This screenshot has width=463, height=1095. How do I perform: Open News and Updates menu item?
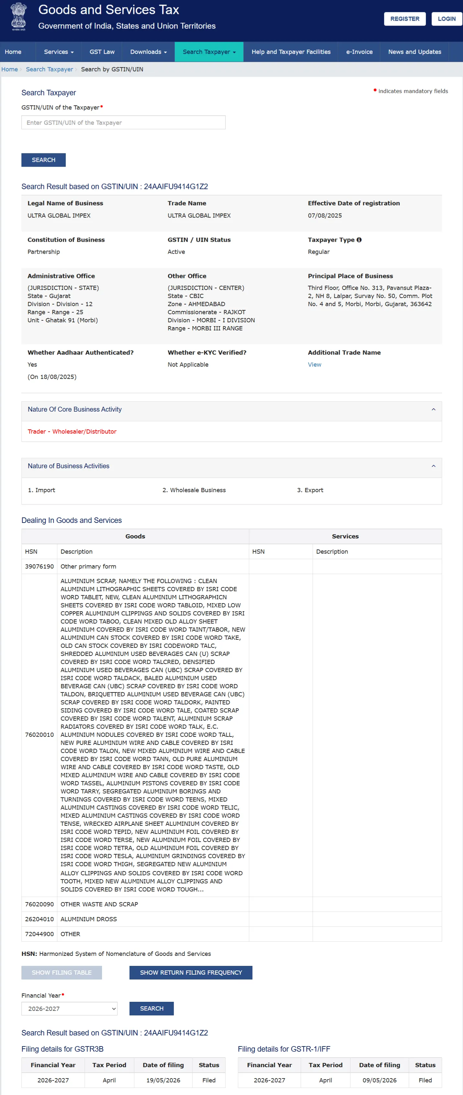click(x=414, y=52)
